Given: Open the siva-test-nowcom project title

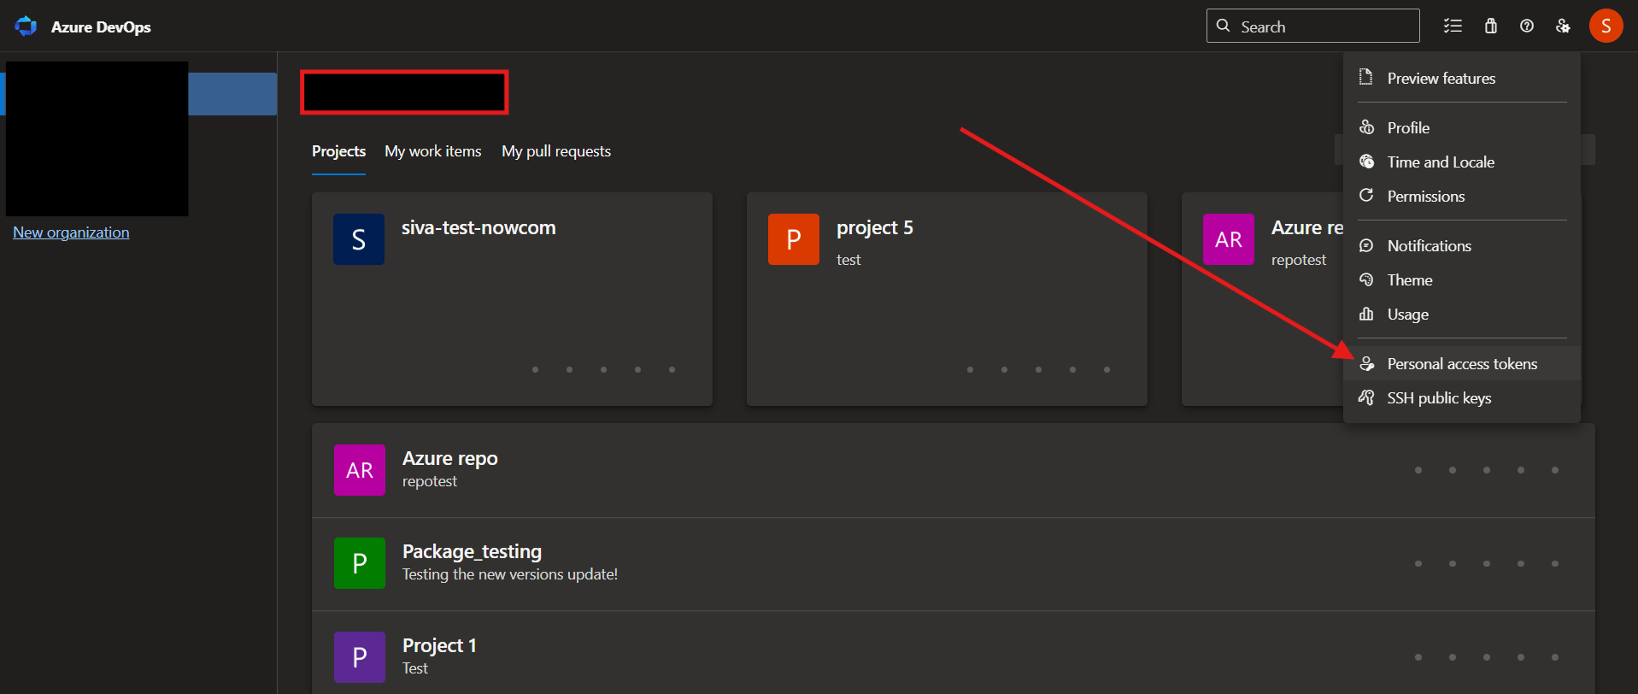Looking at the screenshot, I should coord(478,227).
